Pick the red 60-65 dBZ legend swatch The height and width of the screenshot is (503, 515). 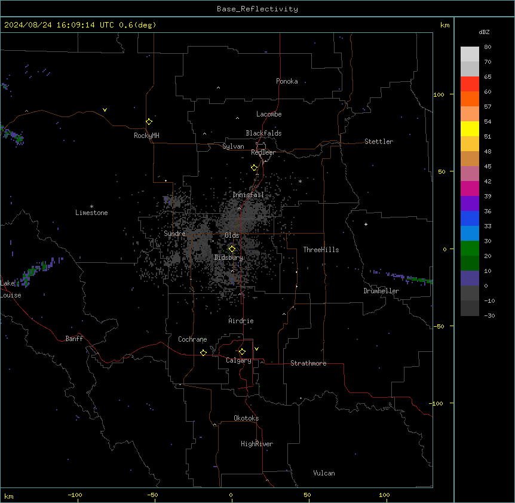470,84
